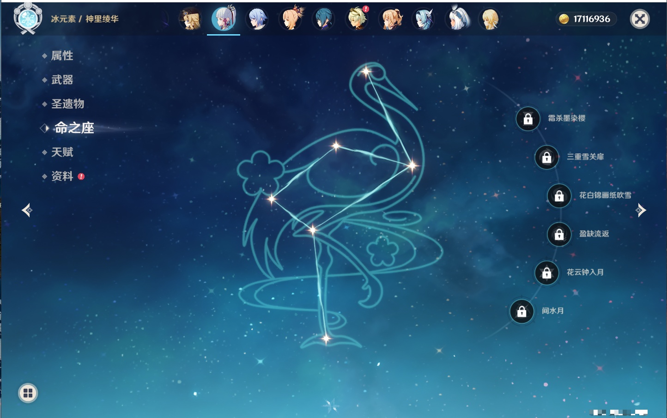Click the star at the crane's head
Screen dimensions: 667x418
coord(366,72)
